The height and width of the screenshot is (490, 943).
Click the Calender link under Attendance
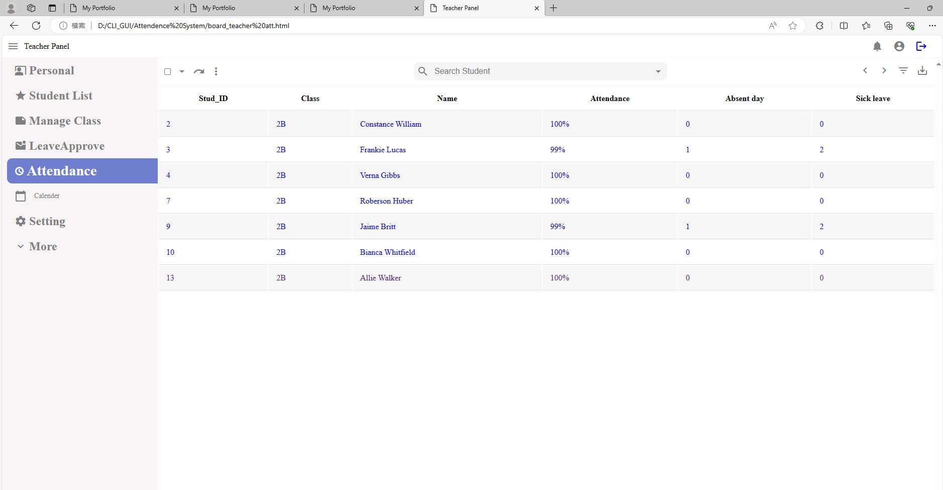46,195
